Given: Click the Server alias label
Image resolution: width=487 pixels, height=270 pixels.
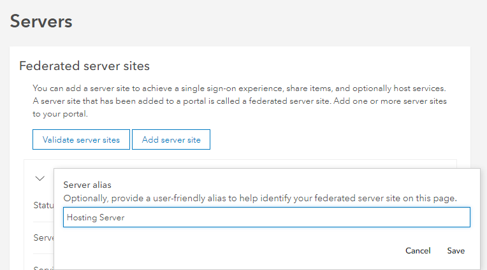Looking at the screenshot, I should click(x=87, y=185).
